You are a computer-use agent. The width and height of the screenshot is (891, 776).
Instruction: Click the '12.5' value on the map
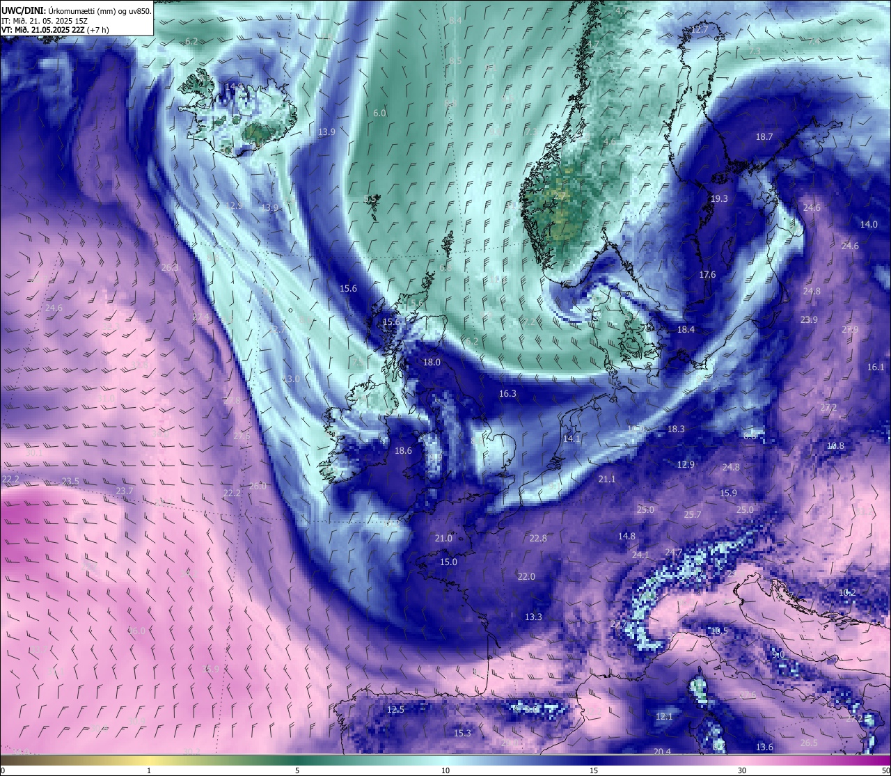[x=395, y=709]
